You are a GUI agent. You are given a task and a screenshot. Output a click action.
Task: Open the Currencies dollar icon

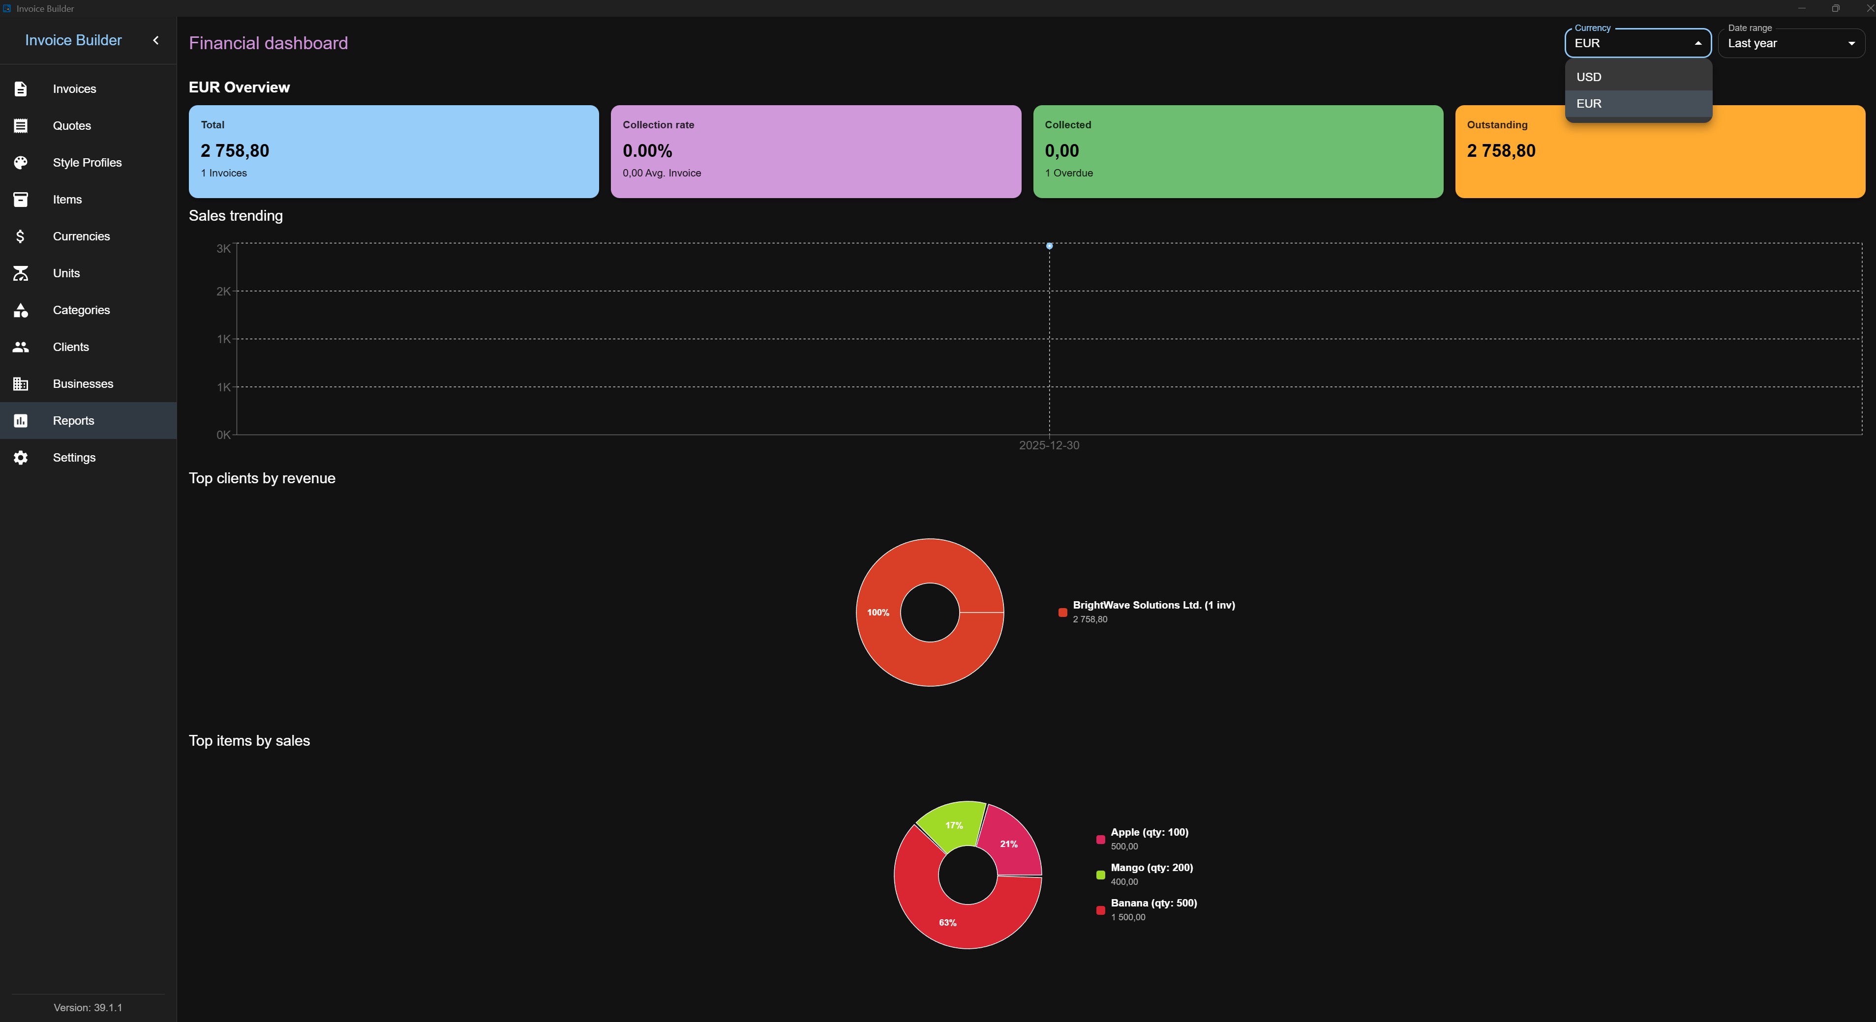tap(20, 236)
